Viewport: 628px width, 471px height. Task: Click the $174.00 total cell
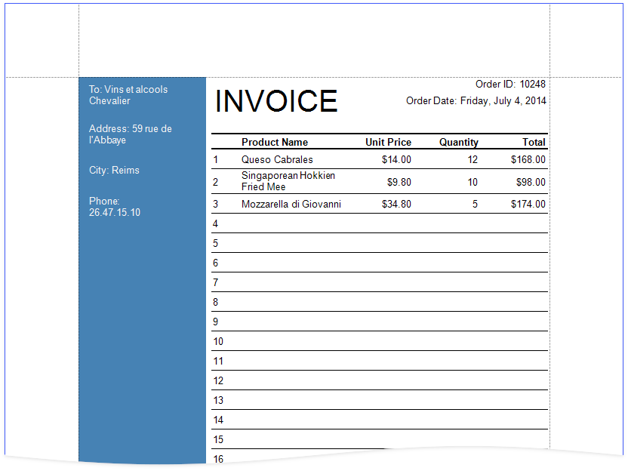(528, 204)
